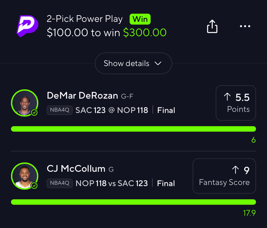267x228 pixels.
Task: Click the NBA4Q badge in McCollum's row
Action: (60, 184)
